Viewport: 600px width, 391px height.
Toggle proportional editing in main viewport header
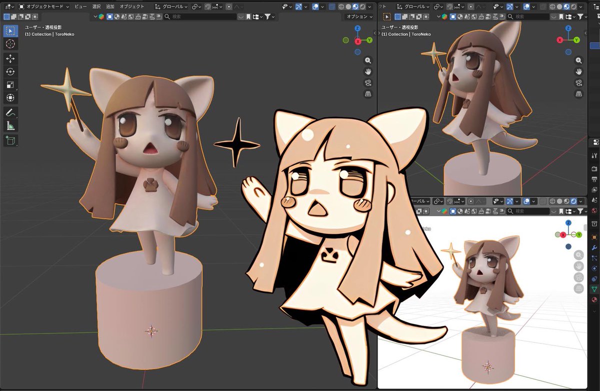point(229,7)
